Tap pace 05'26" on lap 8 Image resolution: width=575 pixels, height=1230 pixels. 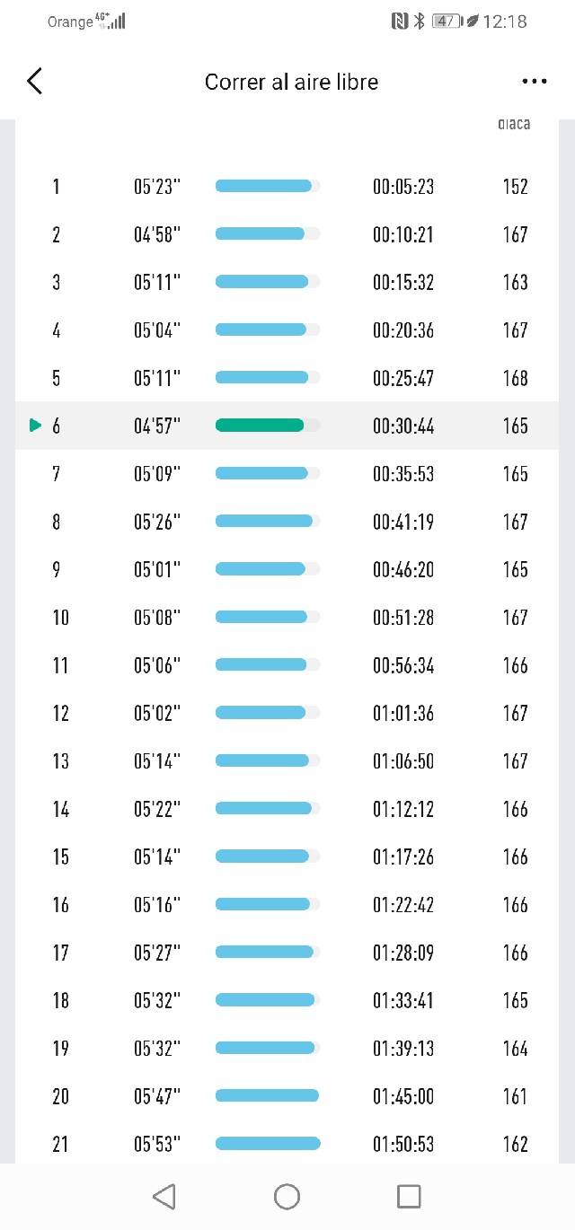(x=157, y=522)
